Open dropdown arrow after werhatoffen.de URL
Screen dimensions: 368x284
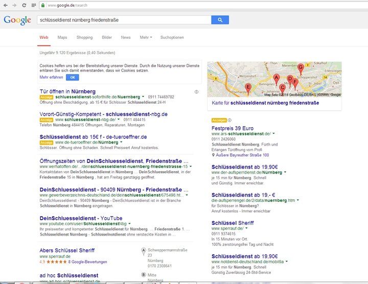(x=191, y=167)
